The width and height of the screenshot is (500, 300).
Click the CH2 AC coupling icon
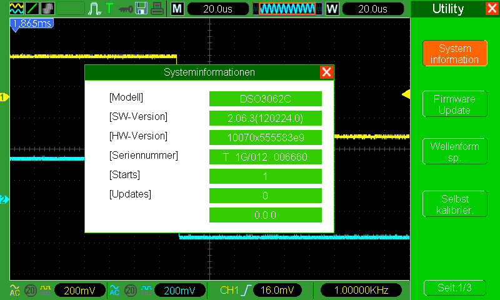(x=114, y=290)
